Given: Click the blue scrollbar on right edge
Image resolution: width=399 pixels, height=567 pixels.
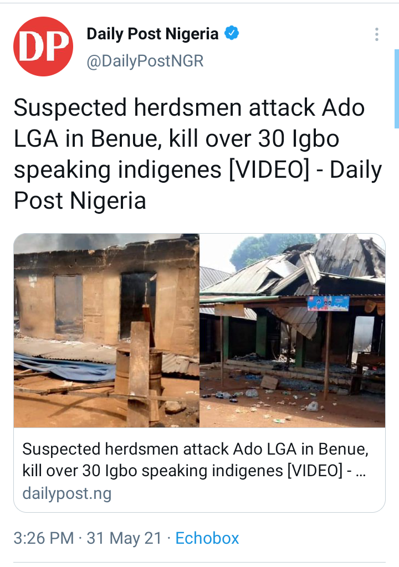Looking at the screenshot, I should tap(396, 89).
